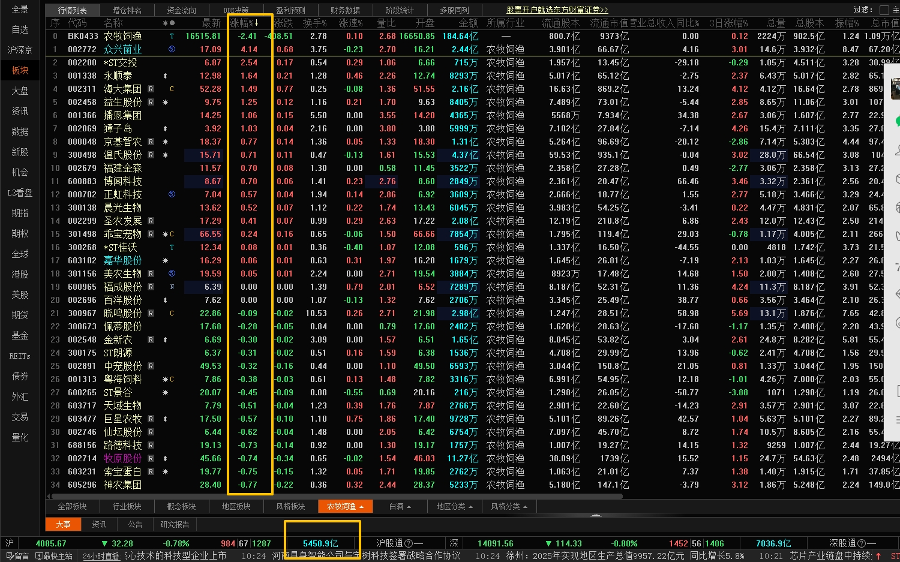Click the question mark icon next to 深股通
The width and height of the screenshot is (900, 562).
[862, 543]
